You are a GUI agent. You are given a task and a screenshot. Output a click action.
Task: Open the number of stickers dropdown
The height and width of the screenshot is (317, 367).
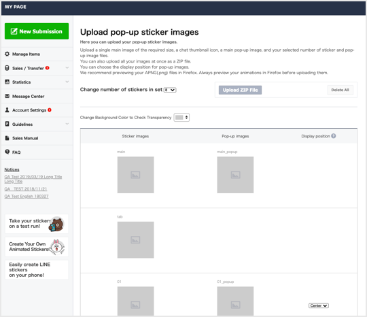point(170,90)
